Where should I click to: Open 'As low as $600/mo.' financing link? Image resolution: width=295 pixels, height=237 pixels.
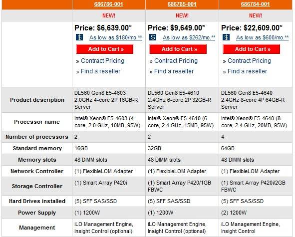262,37
